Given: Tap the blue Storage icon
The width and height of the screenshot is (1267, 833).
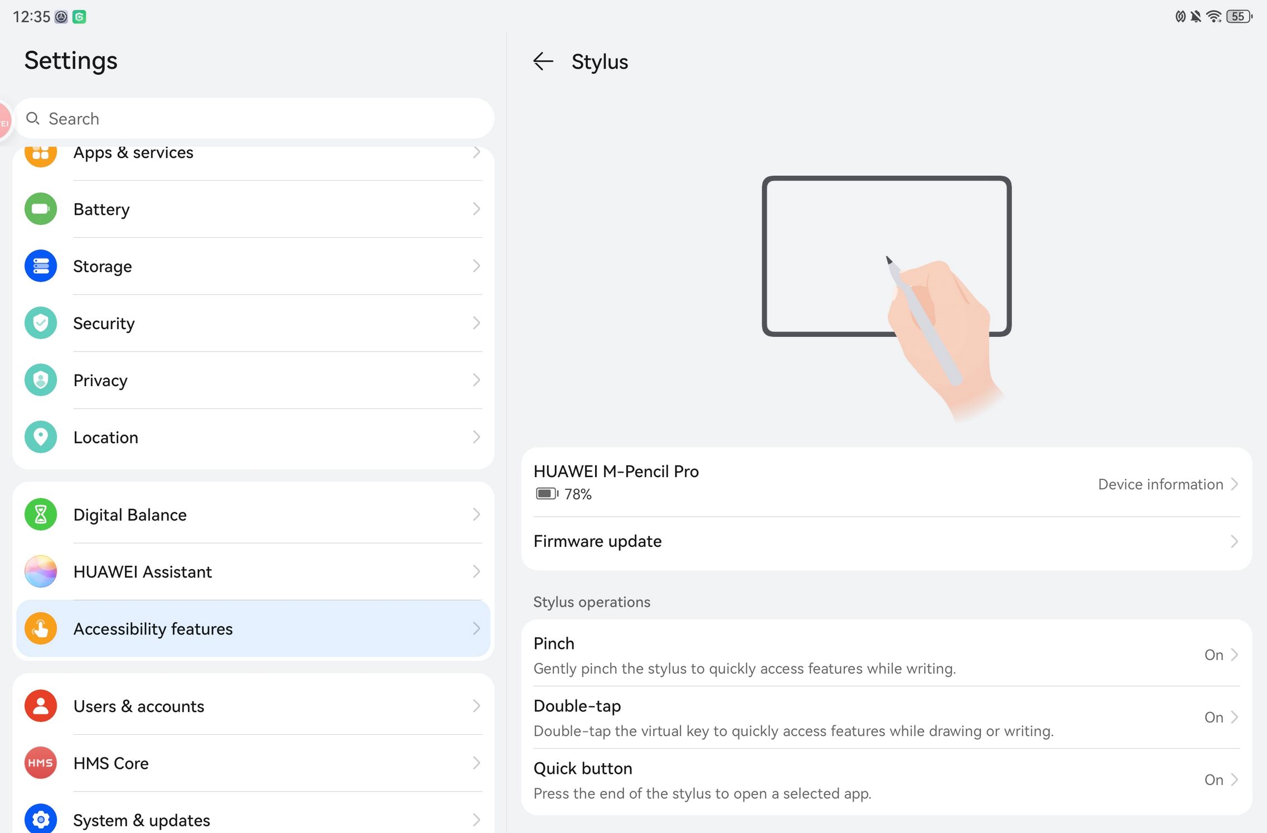Looking at the screenshot, I should tap(41, 266).
